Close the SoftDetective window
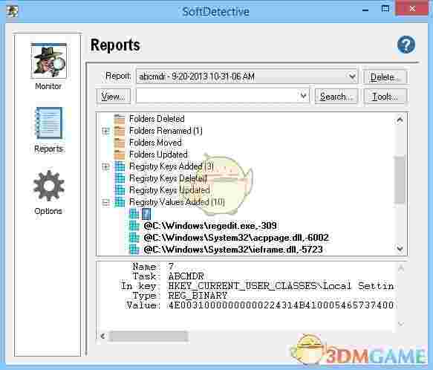Viewport: 433px width, 370px height. pos(412,9)
